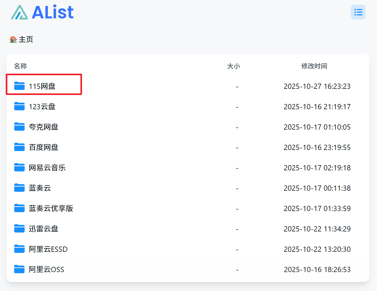
Task: Click the 115网盘 folder icon
Action: (x=19, y=86)
